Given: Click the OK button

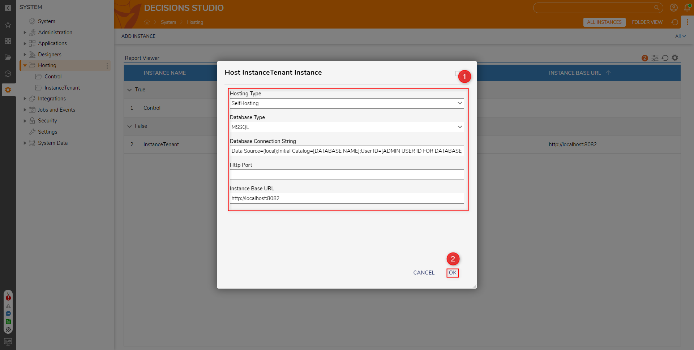Looking at the screenshot, I should [x=453, y=273].
